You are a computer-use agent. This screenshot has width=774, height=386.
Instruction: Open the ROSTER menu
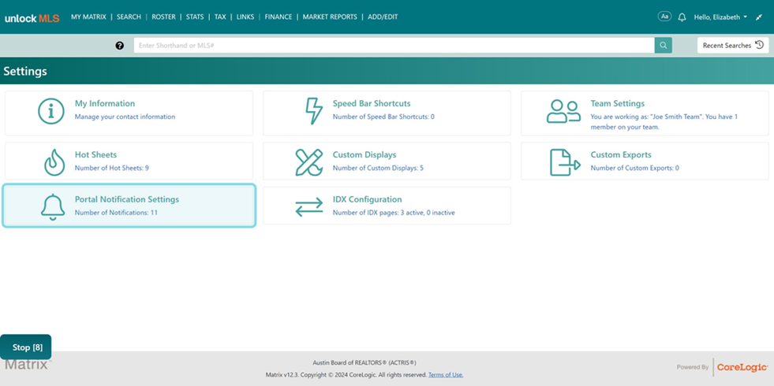click(163, 17)
